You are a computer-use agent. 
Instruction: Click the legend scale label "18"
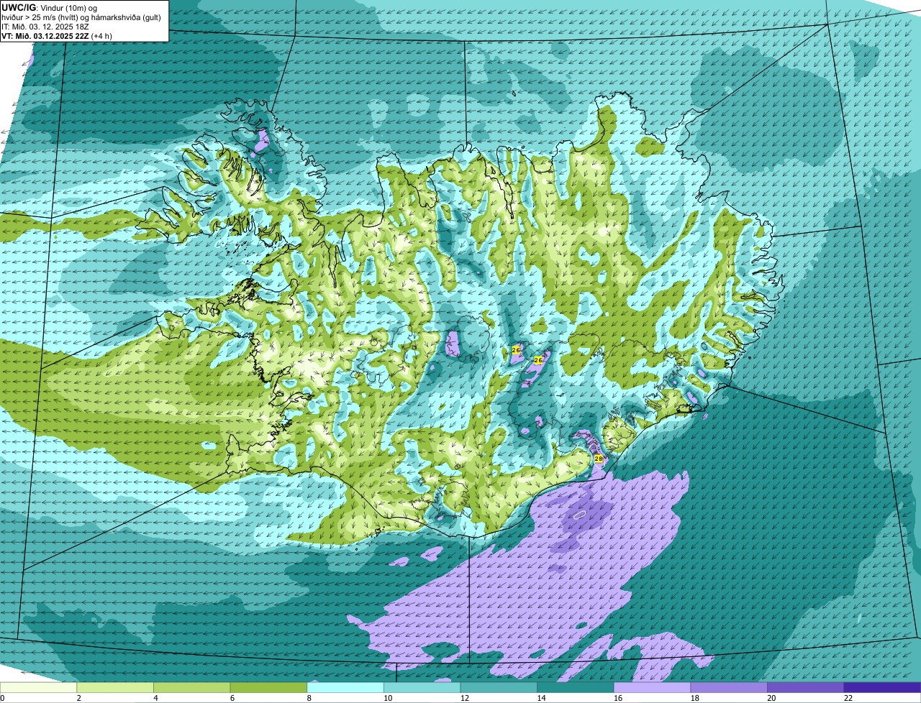[x=694, y=698]
